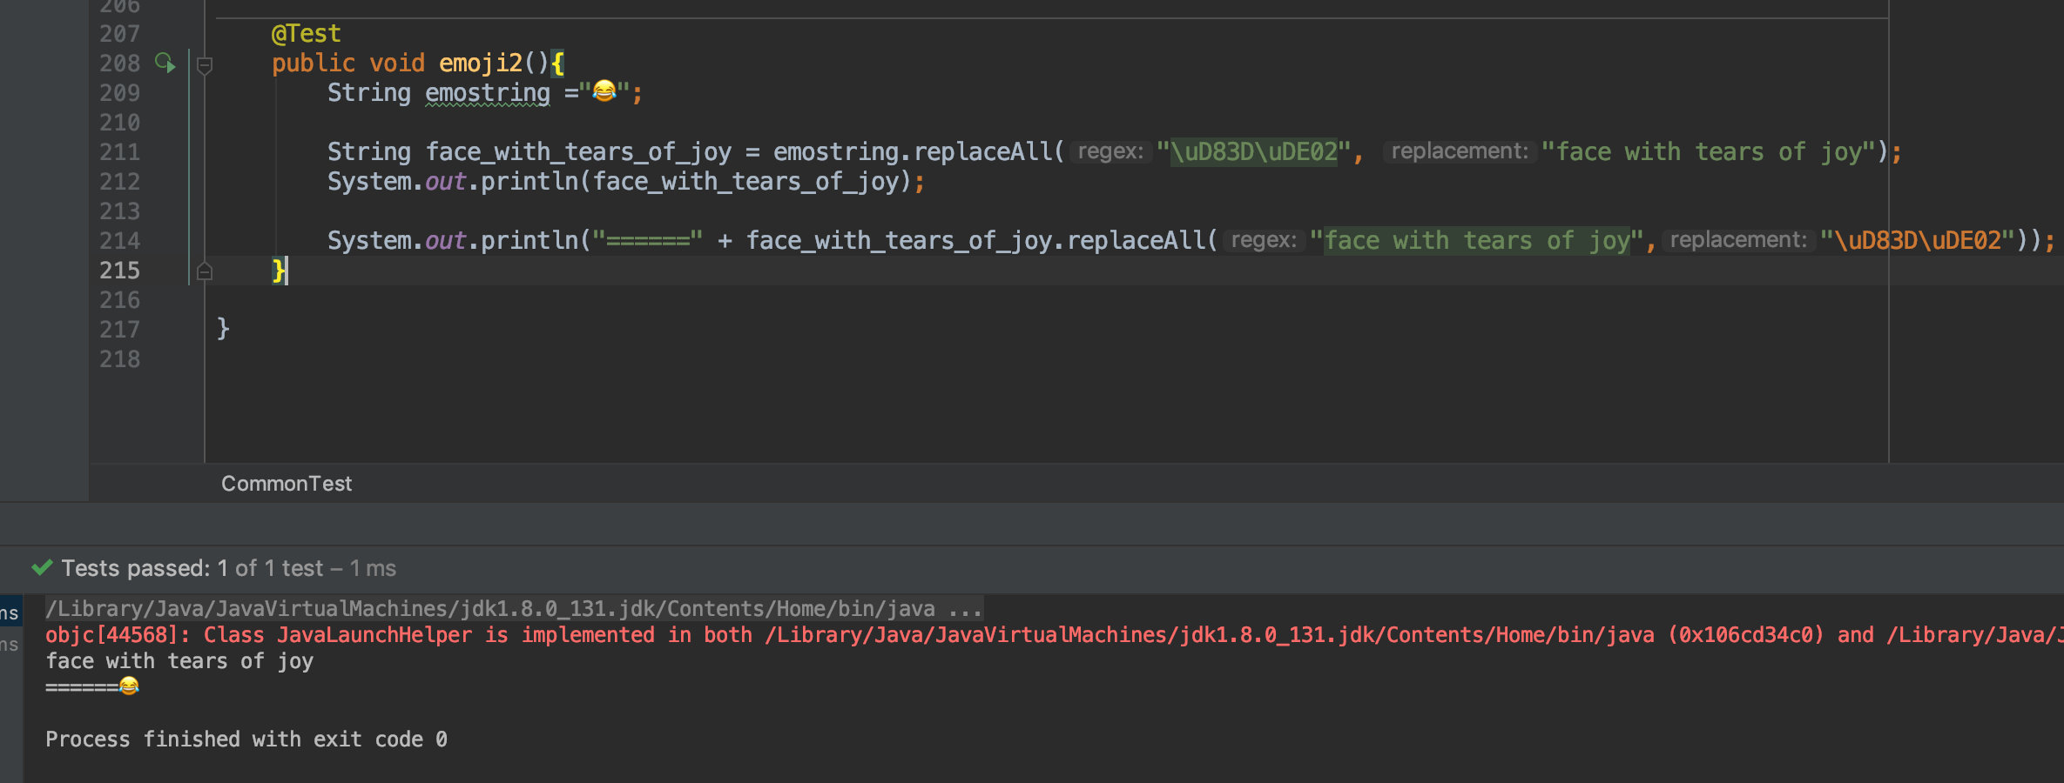Viewport: 2064px width, 783px height.
Task: Click "Process finished with exit code 0"
Action: 246,739
